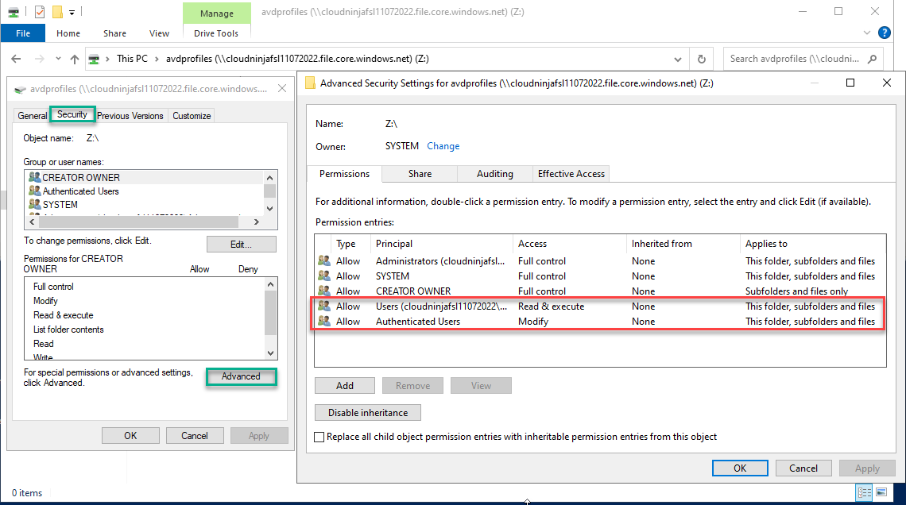This screenshot has height=505, width=906.
Task: Check Replace all child object permission entries
Action: (319, 437)
